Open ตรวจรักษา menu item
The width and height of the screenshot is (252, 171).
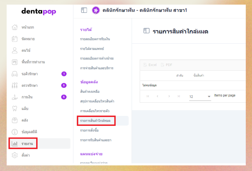tap(30, 85)
